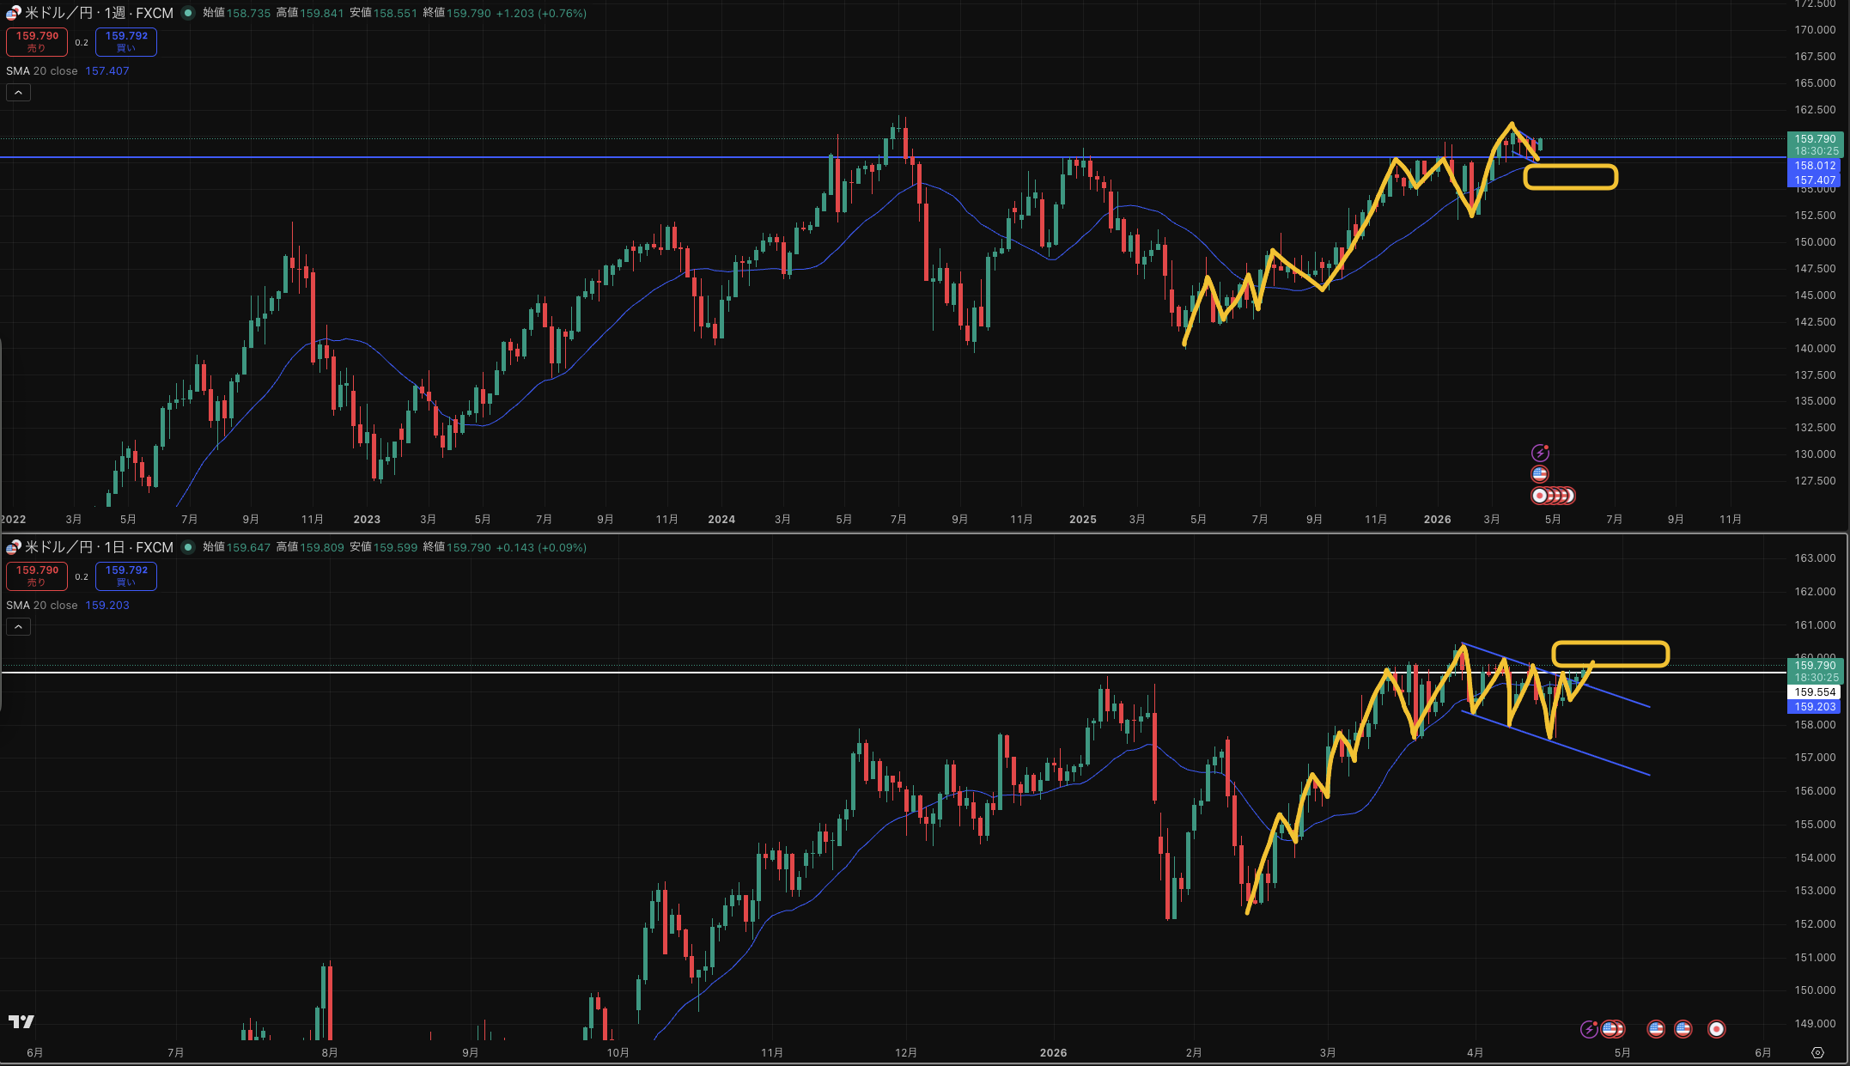Collapse the weekly chart indicator legend
This screenshot has width=1850, height=1066.
(18, 93)
